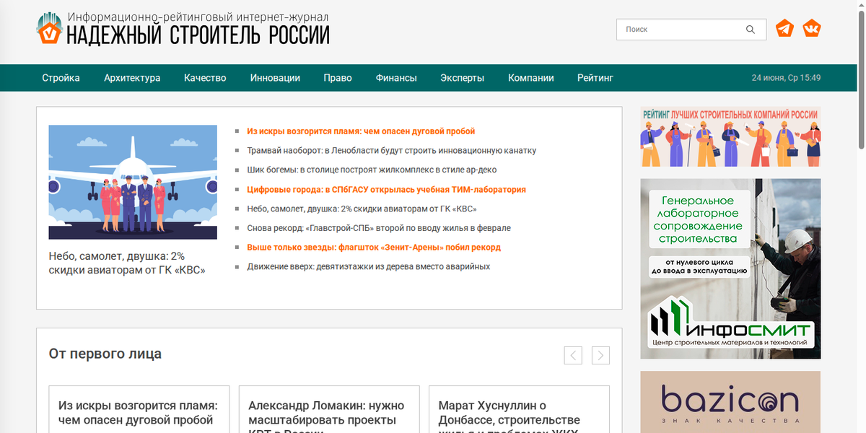This screenshot has width=866, height=433.
Task: Open the Инновации menu section
Action: tap(275, 78)
